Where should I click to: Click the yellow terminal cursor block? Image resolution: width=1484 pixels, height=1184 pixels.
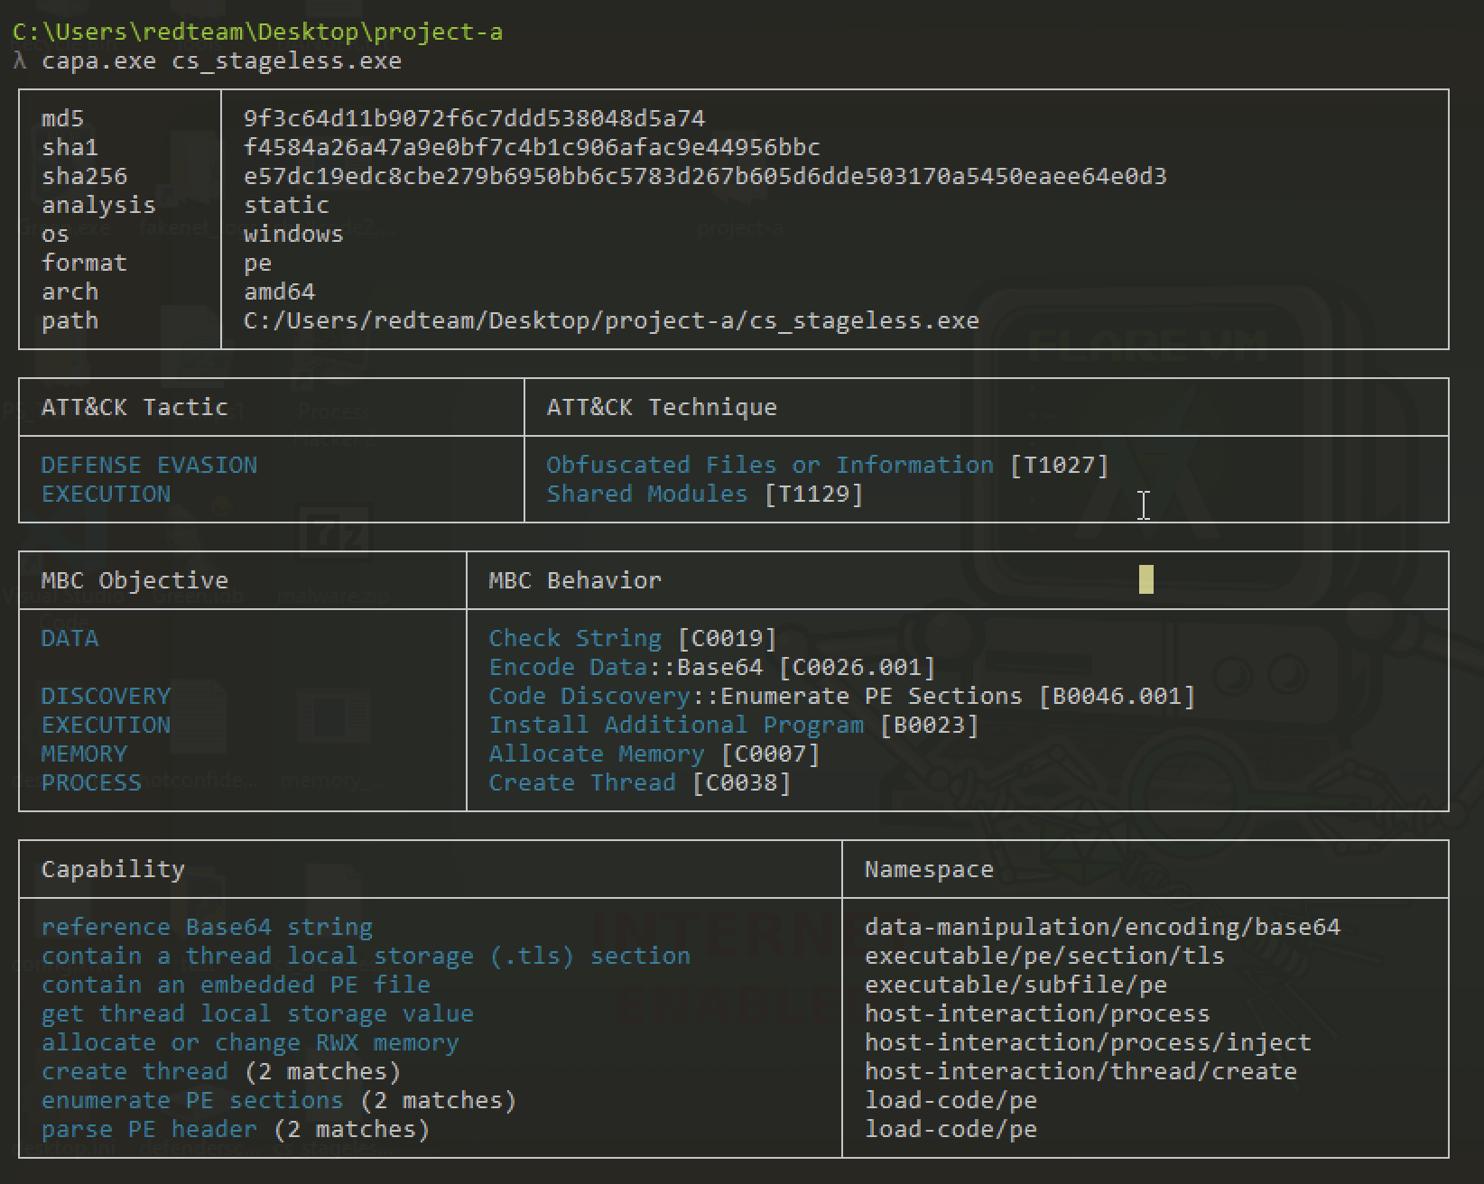point(1146,579)
